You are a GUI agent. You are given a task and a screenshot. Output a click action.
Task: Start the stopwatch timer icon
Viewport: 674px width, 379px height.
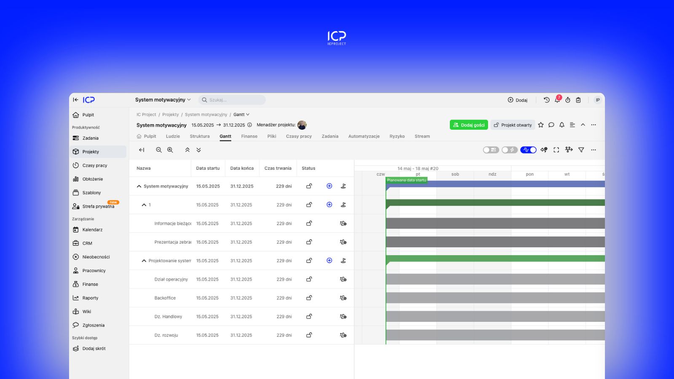click(x=568, y=100)
